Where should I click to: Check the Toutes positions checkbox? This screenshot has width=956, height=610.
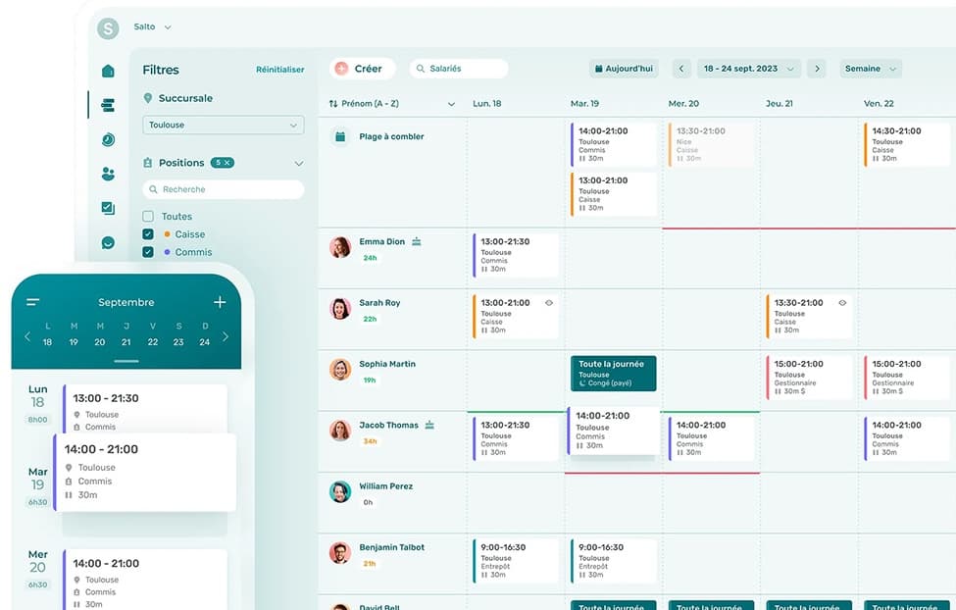coord(148,216)
